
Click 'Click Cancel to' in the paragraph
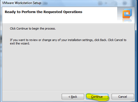click(x=117, y=40)
